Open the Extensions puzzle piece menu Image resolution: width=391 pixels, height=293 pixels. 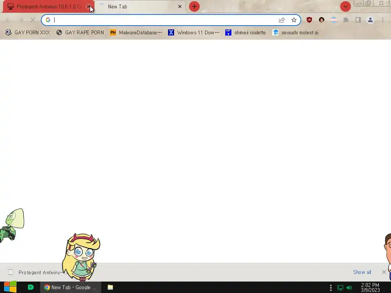click(x=346, y=20)
